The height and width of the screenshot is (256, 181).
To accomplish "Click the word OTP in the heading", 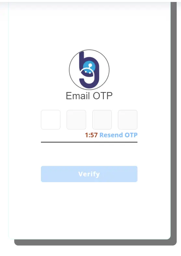I will 103,96.
